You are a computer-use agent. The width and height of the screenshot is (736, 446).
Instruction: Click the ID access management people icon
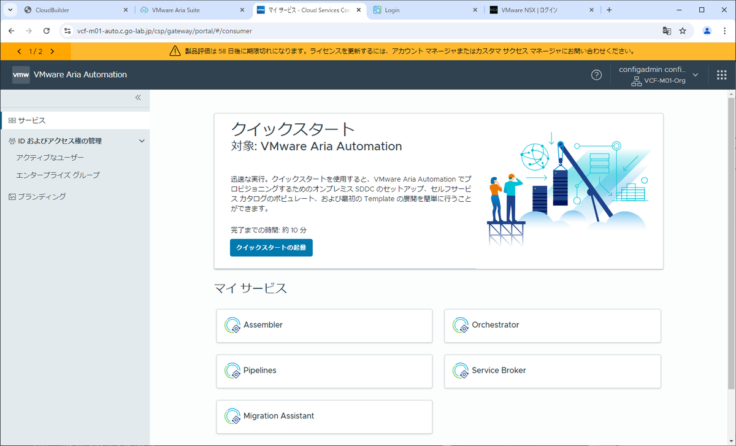[12, 141]
